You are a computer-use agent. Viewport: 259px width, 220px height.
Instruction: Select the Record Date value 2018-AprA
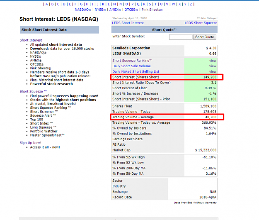(x=208, y=197)
